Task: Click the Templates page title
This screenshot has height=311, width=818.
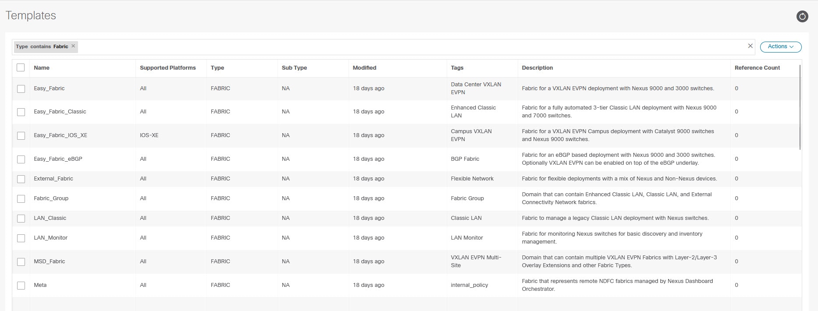Action: tap(31, 16)
